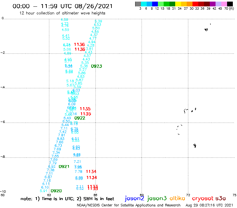Click the pink 70 ft legend swatch

(224, 4)
